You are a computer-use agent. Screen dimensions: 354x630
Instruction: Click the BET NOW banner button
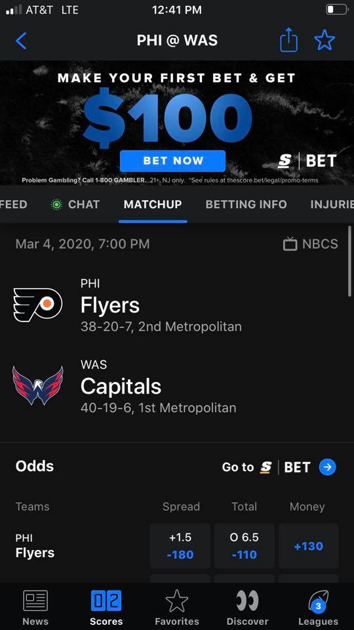(x=172, y=161)
